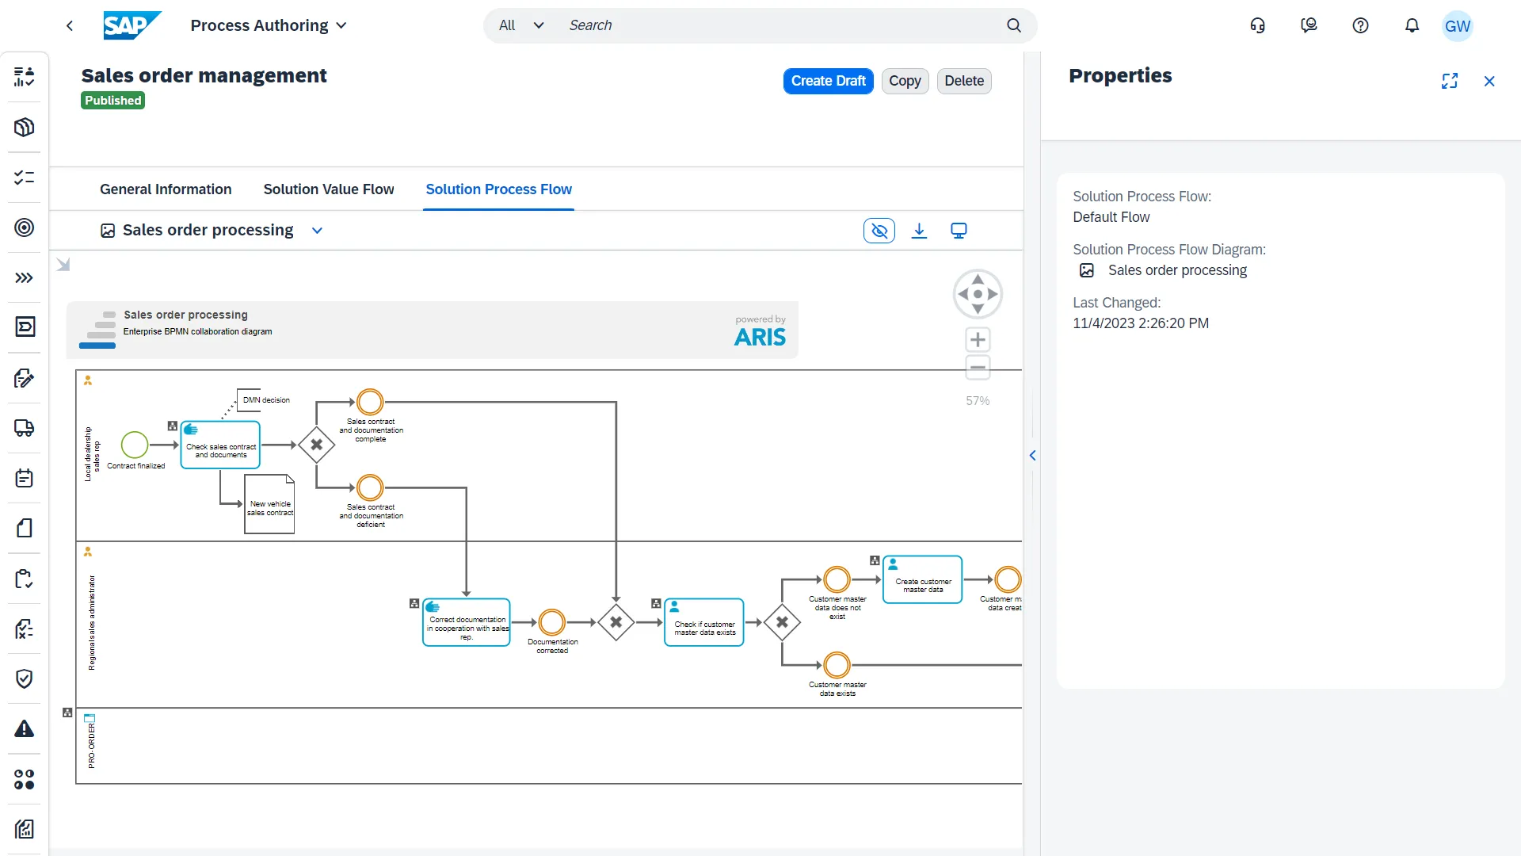The width and height of the screenshot is (1521, 856).
Task: Collapse the side panel with splitter chevron
Action: (x=1032, y=456)
